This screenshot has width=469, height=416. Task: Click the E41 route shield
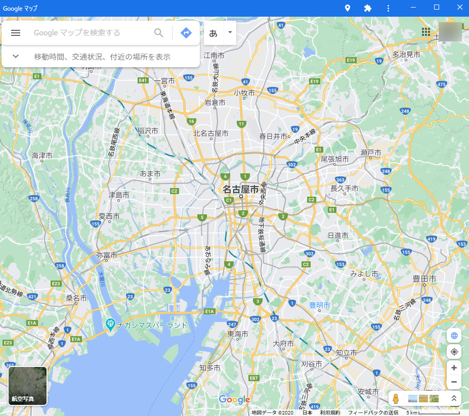coord(143,80)
